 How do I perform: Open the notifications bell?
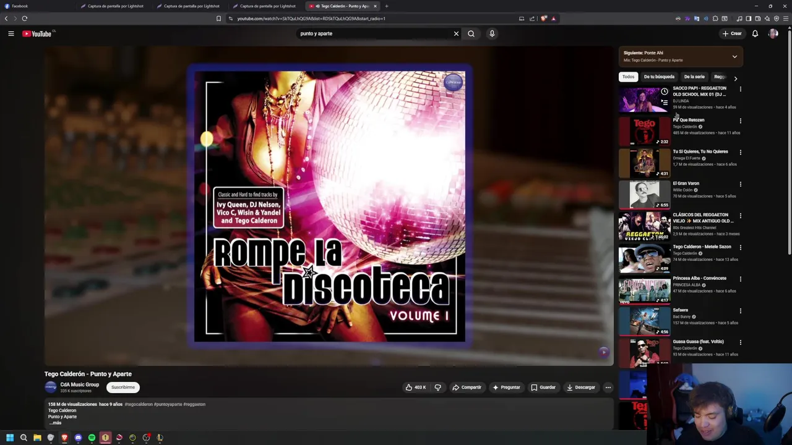pyautogui.click(x=755, y=33)
